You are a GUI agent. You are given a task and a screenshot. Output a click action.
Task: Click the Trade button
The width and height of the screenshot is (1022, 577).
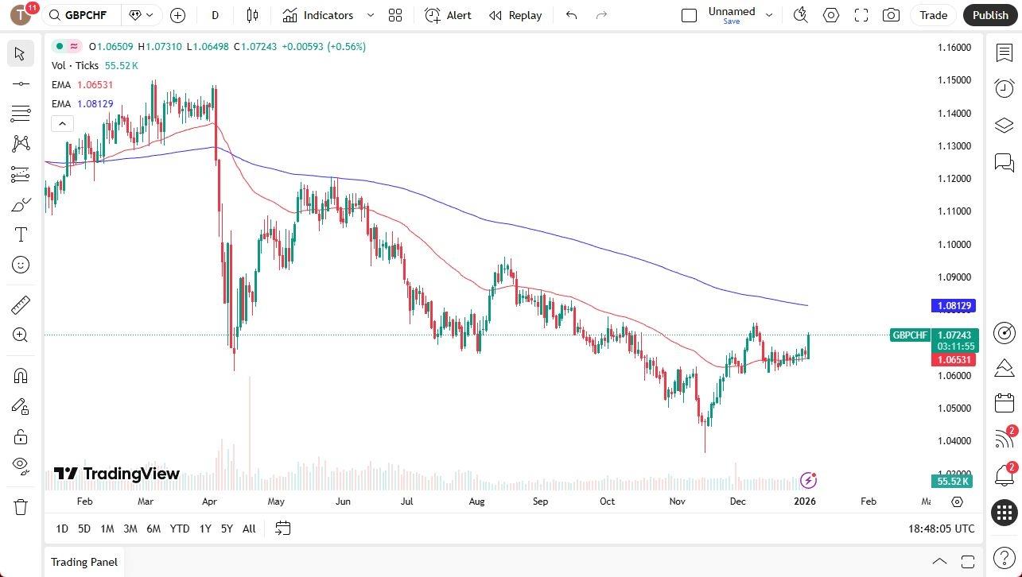[x=933, y=15]
